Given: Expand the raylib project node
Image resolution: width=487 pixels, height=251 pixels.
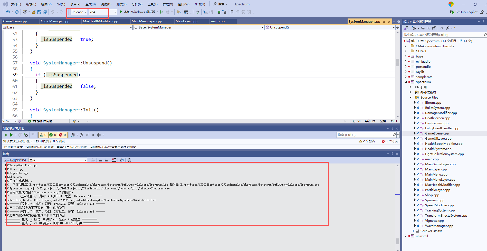Looking at the screenshot, I should click(406, 72).
